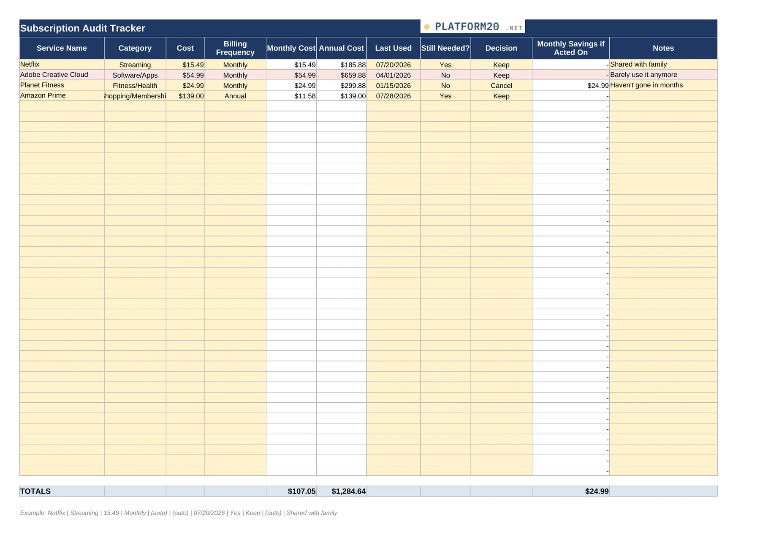Image resolution: width=760 pixels, height=537 pixels.
Task: Click the $139.00 annual cost cell
Action: [342, 96]
